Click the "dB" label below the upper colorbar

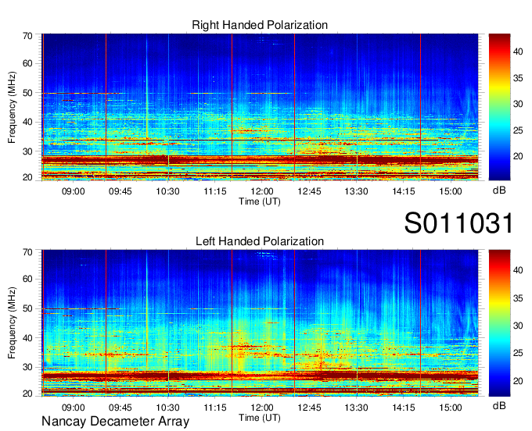[499, 191]
